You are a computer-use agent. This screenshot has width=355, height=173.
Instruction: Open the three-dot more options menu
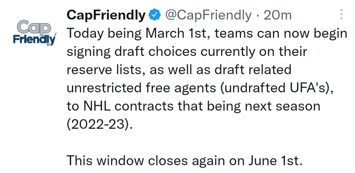point(341,15)
